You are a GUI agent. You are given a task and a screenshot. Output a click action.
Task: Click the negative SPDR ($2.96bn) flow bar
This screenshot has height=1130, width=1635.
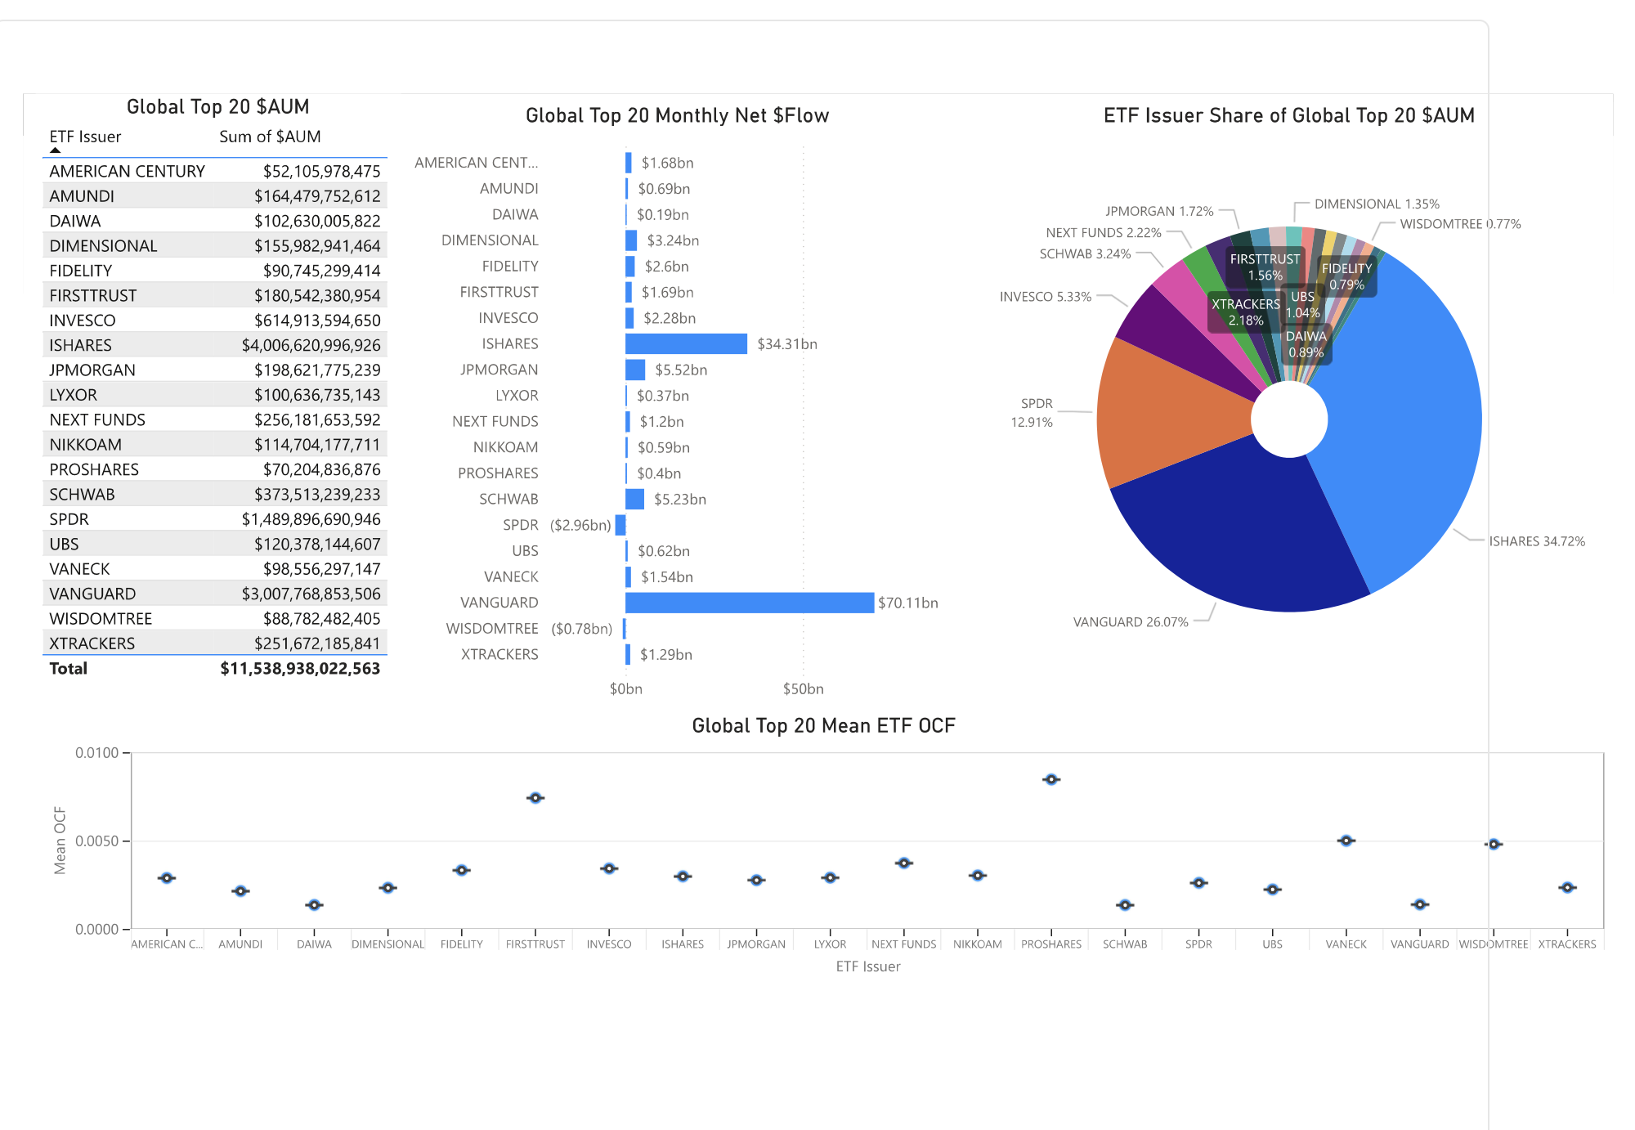coord(620,525)
